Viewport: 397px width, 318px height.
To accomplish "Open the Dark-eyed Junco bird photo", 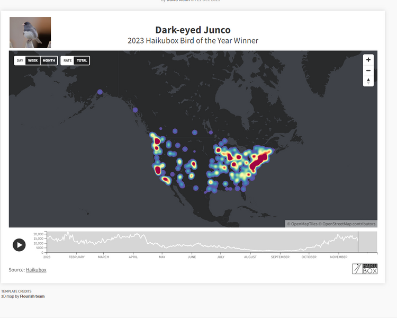I will (x=30, y=32).
